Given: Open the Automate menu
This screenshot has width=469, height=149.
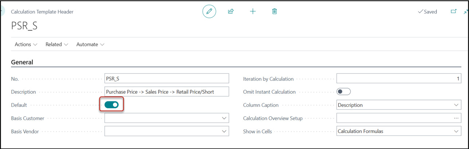Looking at the screenshot, I should 90,44.
